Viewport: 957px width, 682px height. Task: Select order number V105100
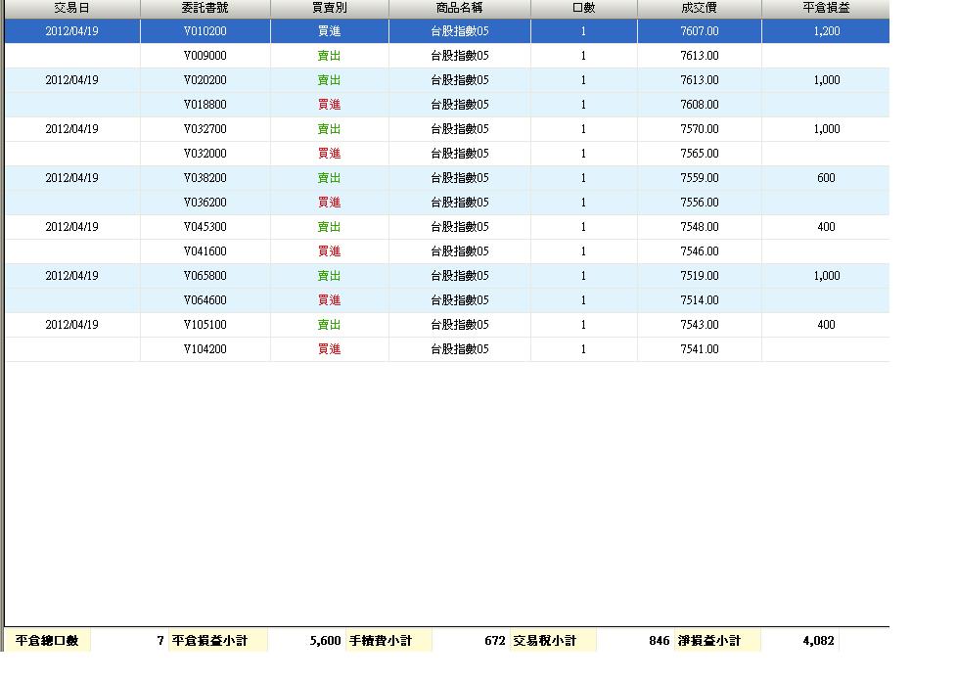click(205, 324)
